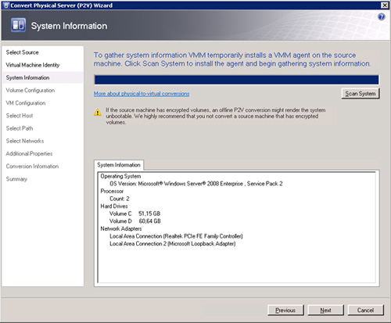
Task: Click the System Information wizard header icon
Action: (18, 25)
